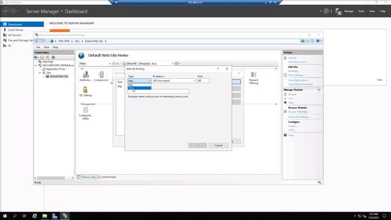The width and height of the screenshot is (391, 220).
Task: Select Application Pools in the Connections tree
Action: (56, 69)
